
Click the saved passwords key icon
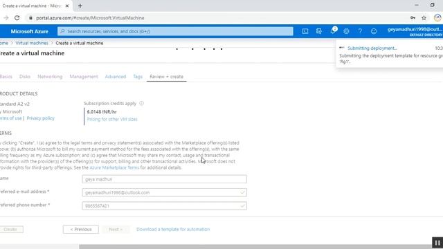(413, 18)
